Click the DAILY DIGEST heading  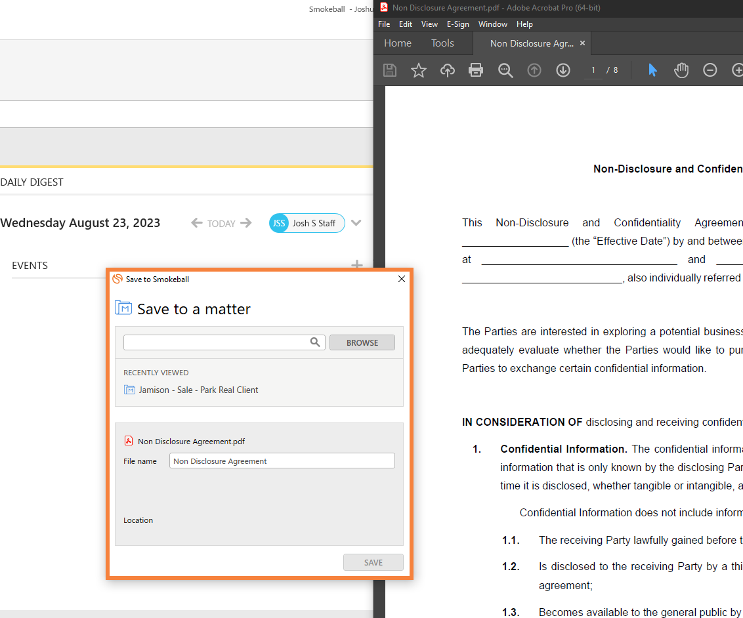tap(32, 182)
